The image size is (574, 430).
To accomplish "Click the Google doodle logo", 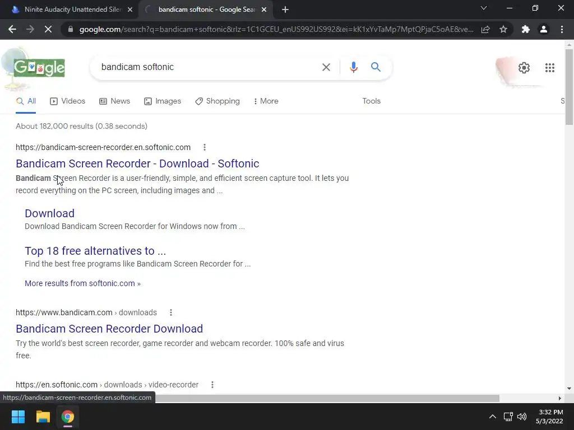I will (39, 68).
